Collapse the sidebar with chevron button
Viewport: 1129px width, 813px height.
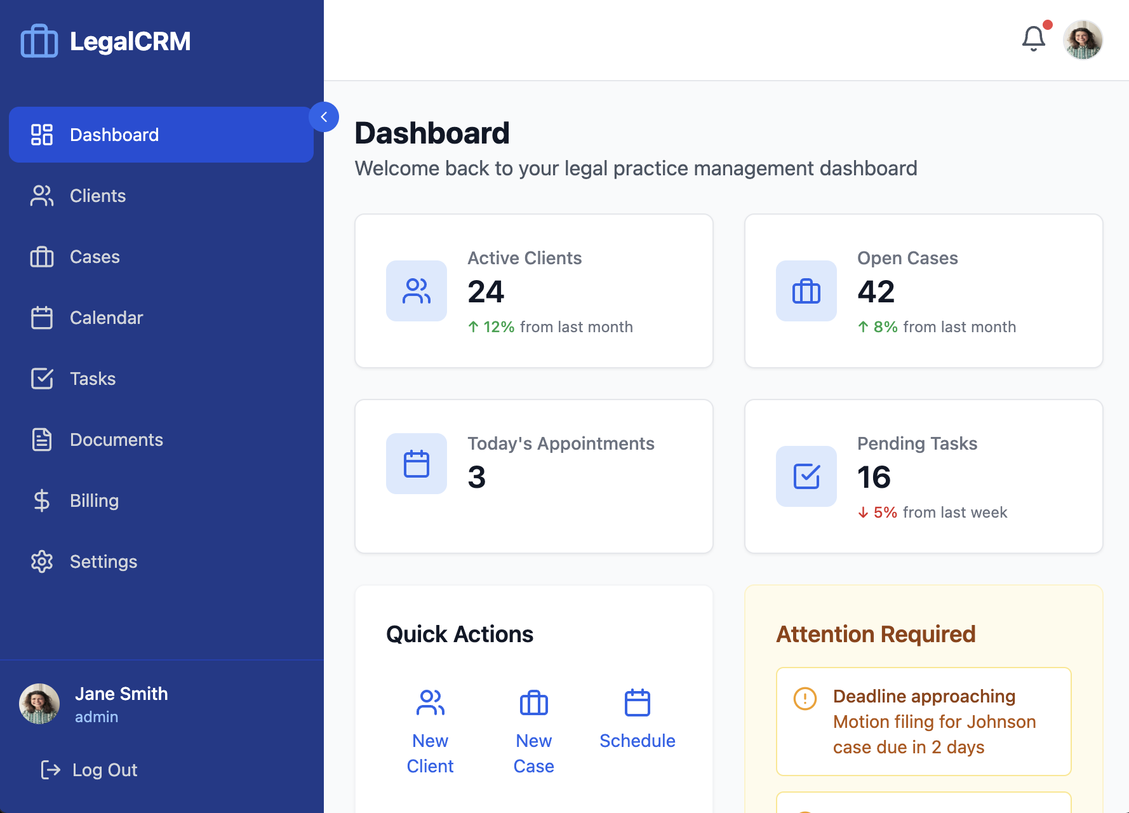[324, 117]
